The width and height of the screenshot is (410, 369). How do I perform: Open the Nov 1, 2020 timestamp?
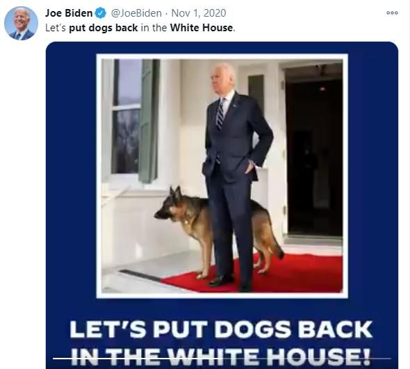click(x=199, y=13)
